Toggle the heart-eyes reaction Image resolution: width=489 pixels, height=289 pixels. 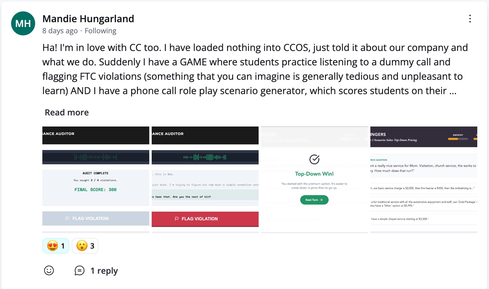[x=56, y=246]
